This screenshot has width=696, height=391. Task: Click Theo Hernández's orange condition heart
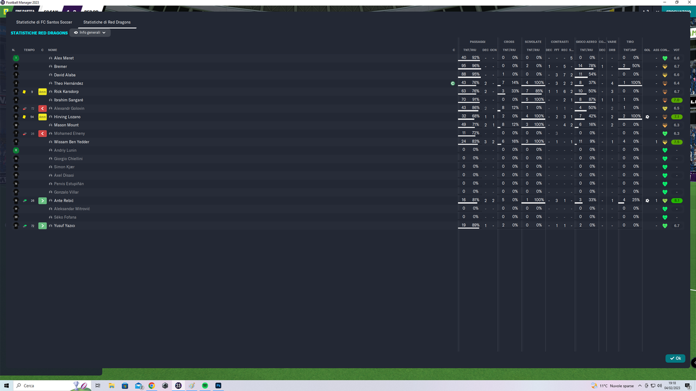tap(664, 84)
